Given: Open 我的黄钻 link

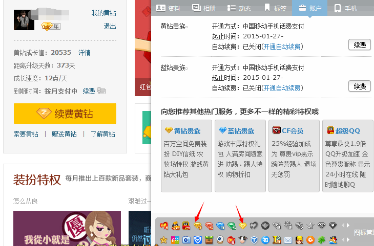Looking at the screenshot, I should point(104,13).
